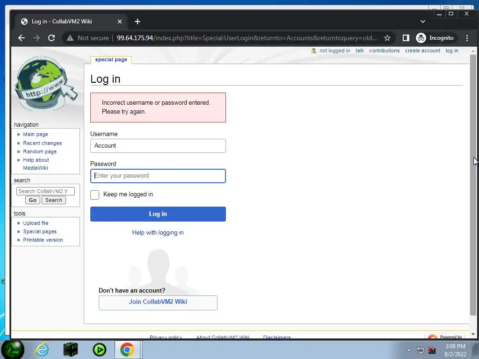Open the special page tab
Viewport: 479px width, 359px height.
(111, 59)
